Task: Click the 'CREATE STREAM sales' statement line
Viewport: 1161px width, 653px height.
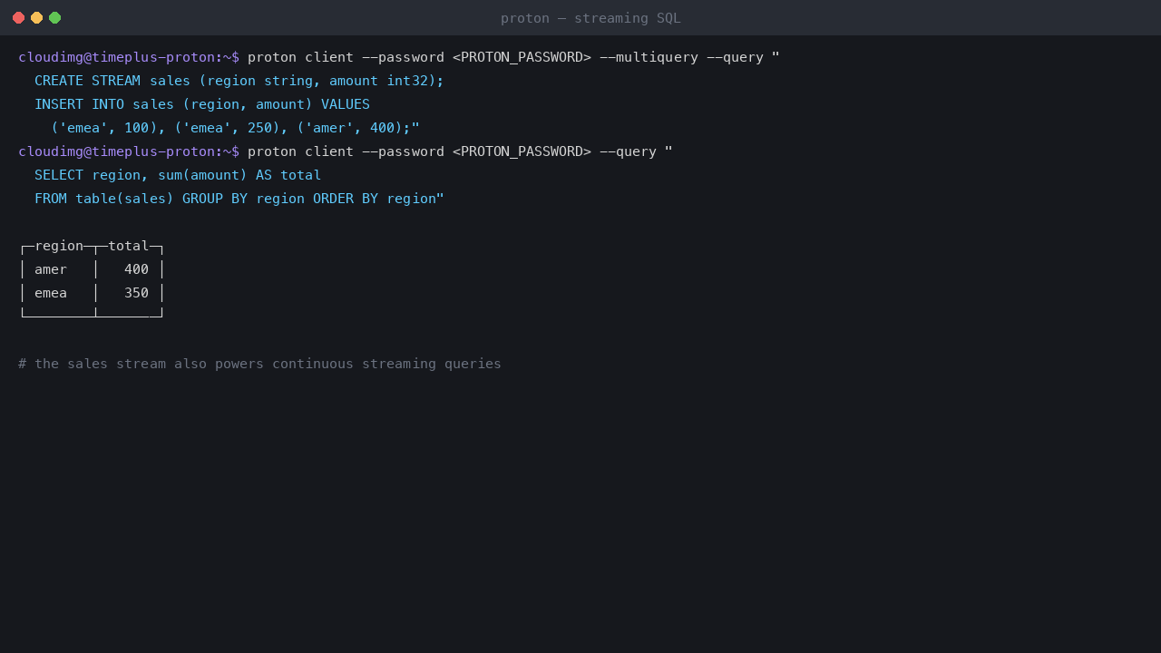Action: coord(239,81)
